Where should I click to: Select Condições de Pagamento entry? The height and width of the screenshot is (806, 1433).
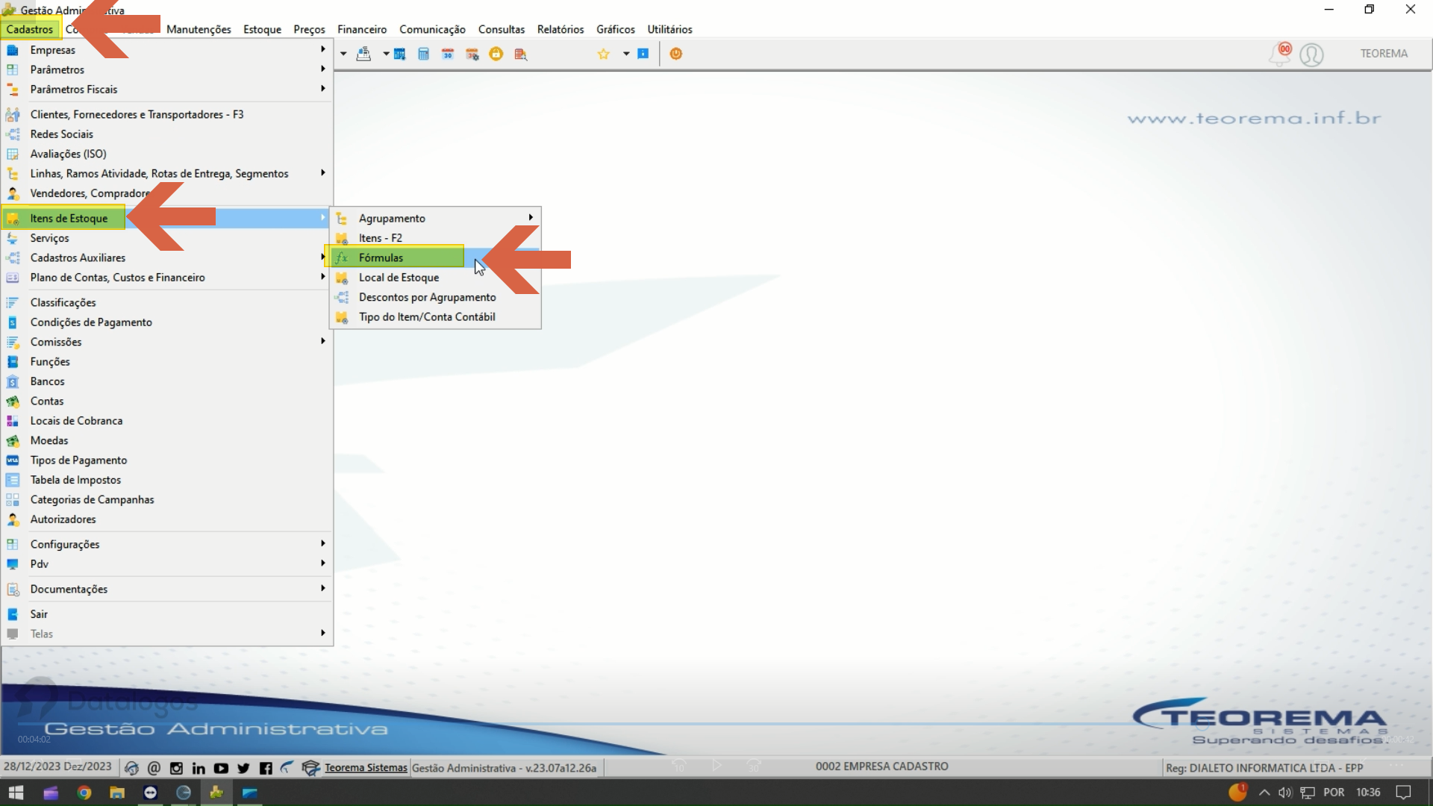click(166, 322)
